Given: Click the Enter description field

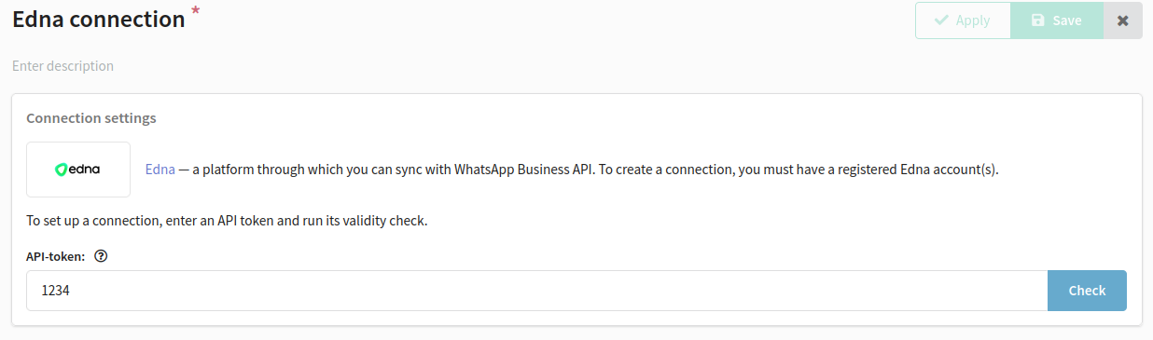Looking at the screenshot, I should click(63, 66).
